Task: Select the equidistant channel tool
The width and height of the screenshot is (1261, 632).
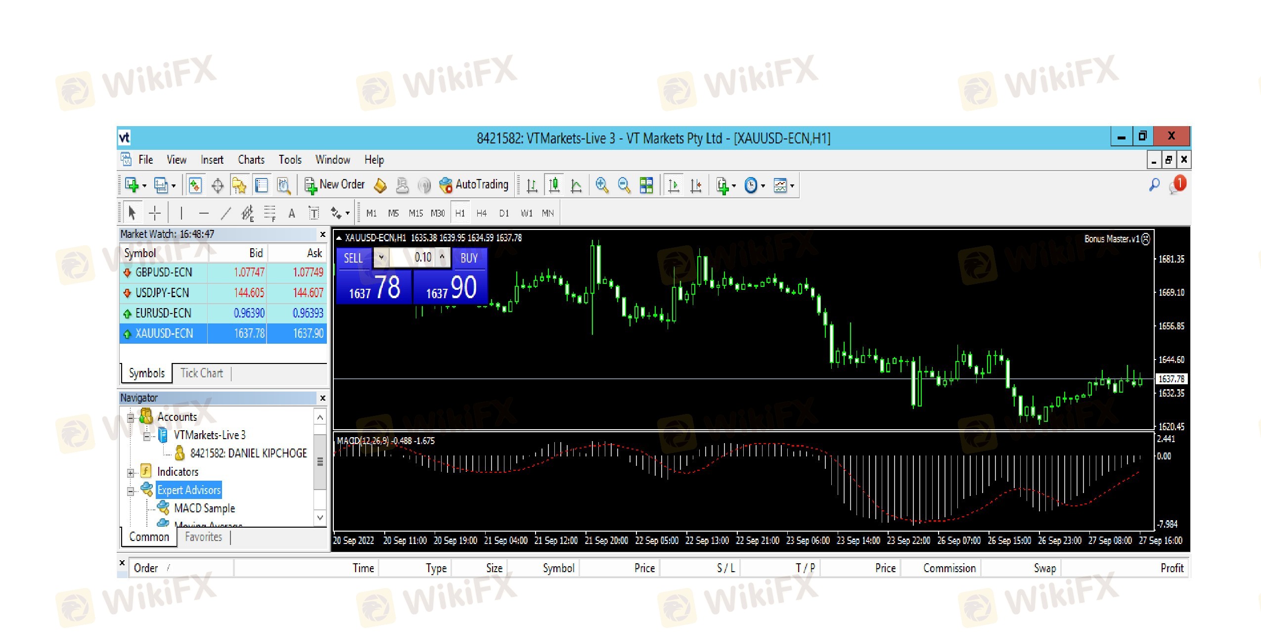Action: [x=247, y=213]
